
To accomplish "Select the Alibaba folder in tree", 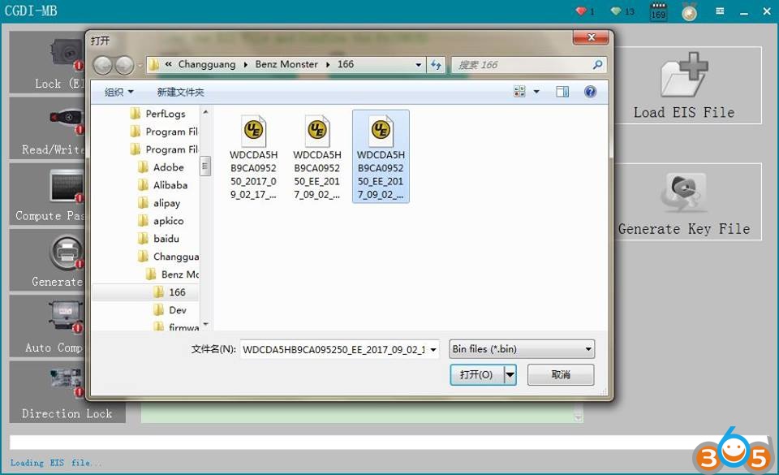I will tap(170, 185).
